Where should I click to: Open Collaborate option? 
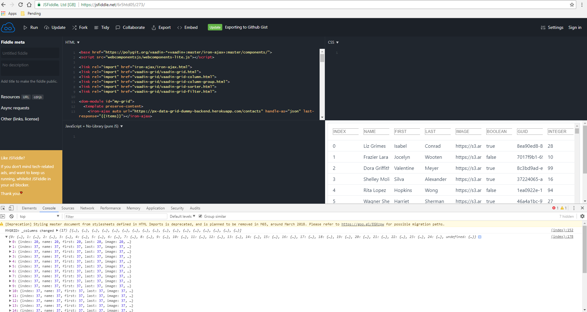[130, 27]
